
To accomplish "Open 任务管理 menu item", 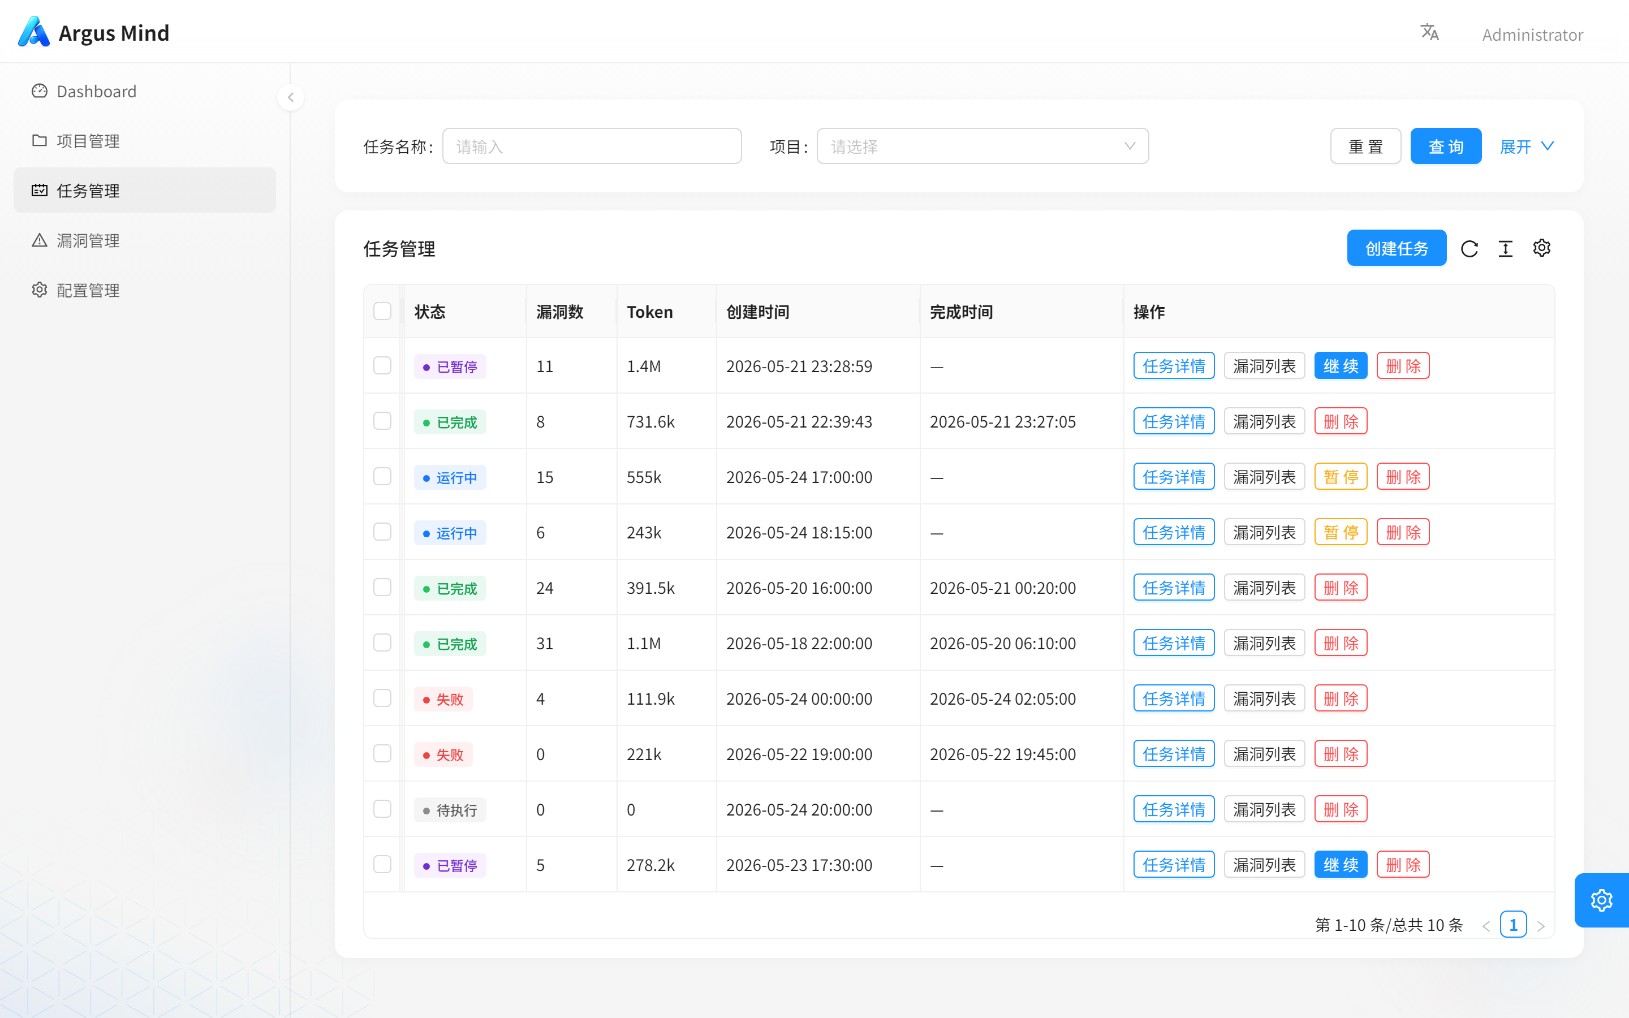I will [x=145, y=190].
